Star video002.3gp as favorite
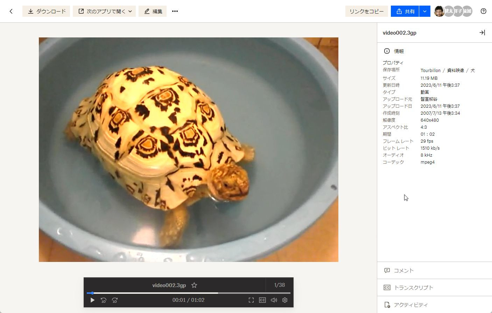The image size is (492, 313). pyautogui.click(x=194, y=285)
